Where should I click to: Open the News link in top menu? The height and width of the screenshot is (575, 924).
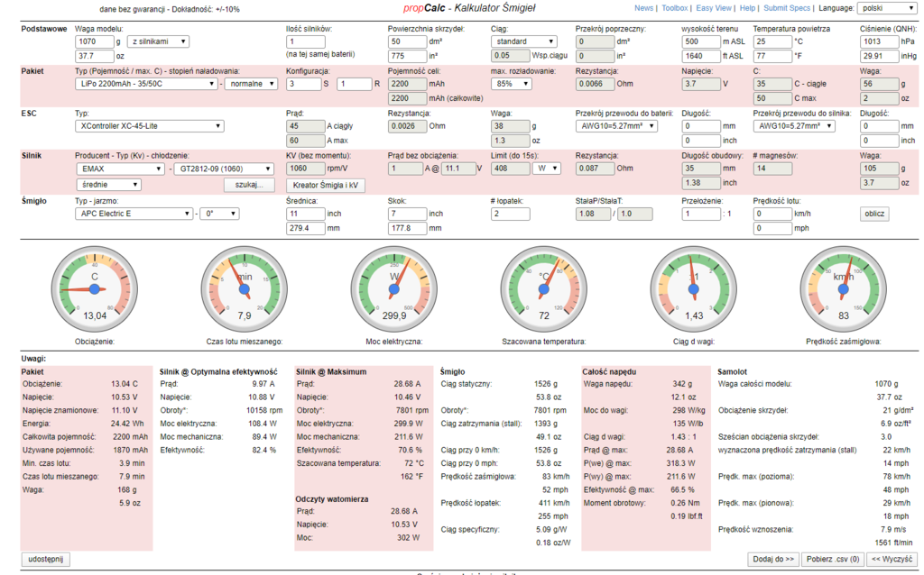pos(643,7)
